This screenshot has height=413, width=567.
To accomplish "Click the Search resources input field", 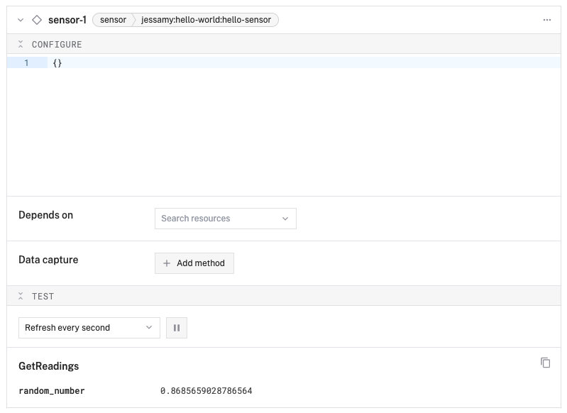I will [216, 219].
